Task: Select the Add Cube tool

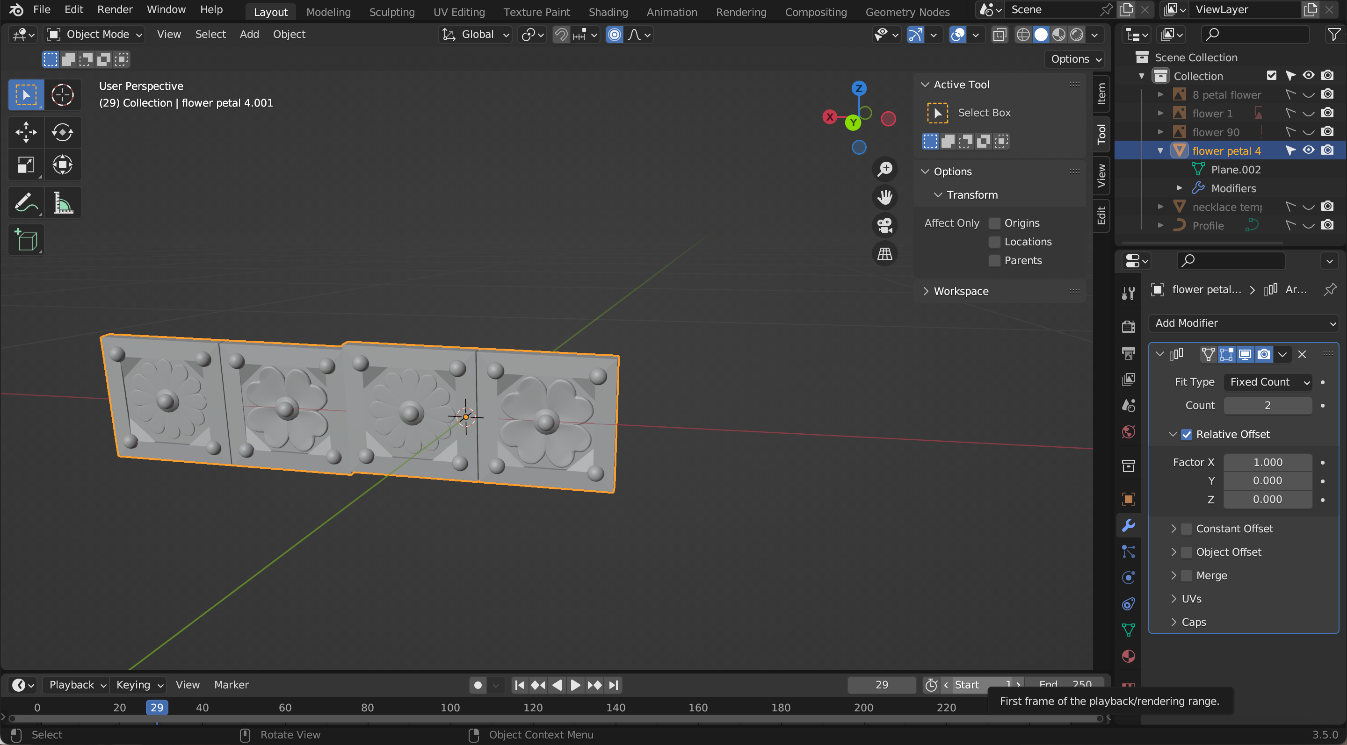Action: pos(26,240)
